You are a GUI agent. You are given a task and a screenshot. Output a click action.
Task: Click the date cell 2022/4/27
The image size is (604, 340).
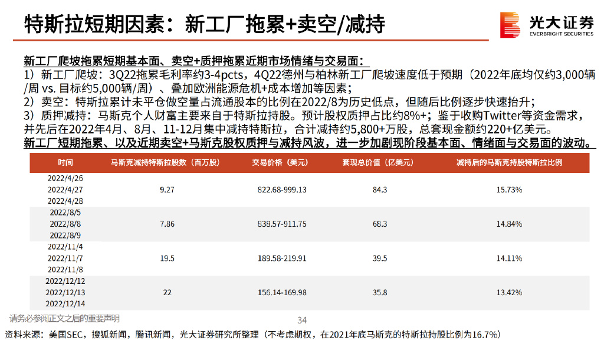coord(65,189)
